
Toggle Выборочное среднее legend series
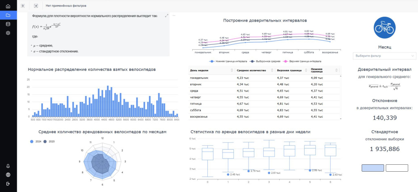(x=265, y=61)
